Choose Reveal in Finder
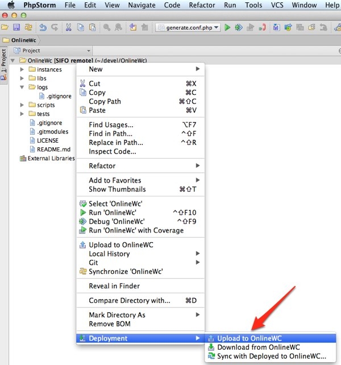The image size is (341, 365). pyautogui.click(x=140, y=286)
